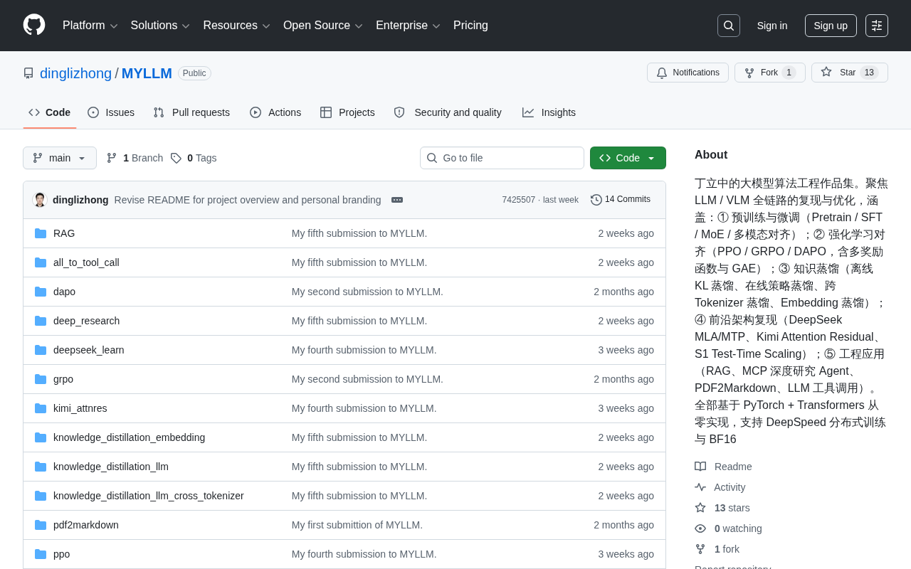
Task: Switch to the Pull requests tab
Action: pos(191,112)
